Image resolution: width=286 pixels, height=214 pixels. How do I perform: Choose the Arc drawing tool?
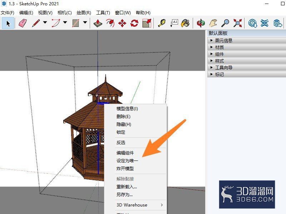(56, 23)
